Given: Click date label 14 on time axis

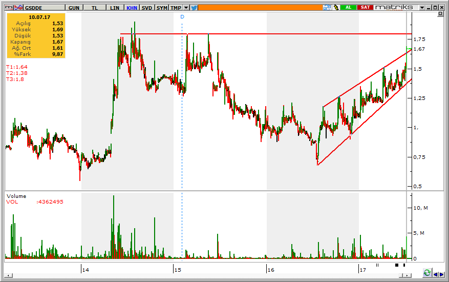Looking at the screenshot, I should coord(85,270).
